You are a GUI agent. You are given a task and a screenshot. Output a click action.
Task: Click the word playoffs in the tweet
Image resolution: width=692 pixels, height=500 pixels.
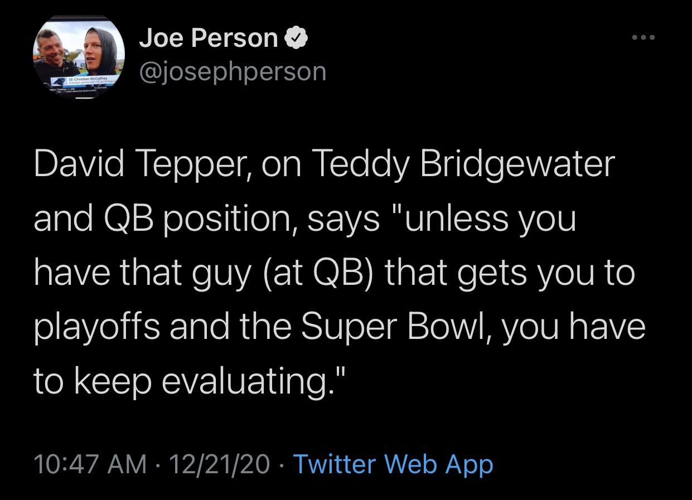click(x=97, y=328)
